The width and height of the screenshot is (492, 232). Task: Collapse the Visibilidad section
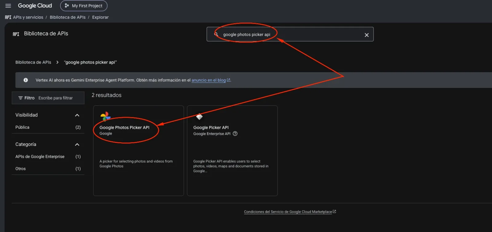(77, 115)
